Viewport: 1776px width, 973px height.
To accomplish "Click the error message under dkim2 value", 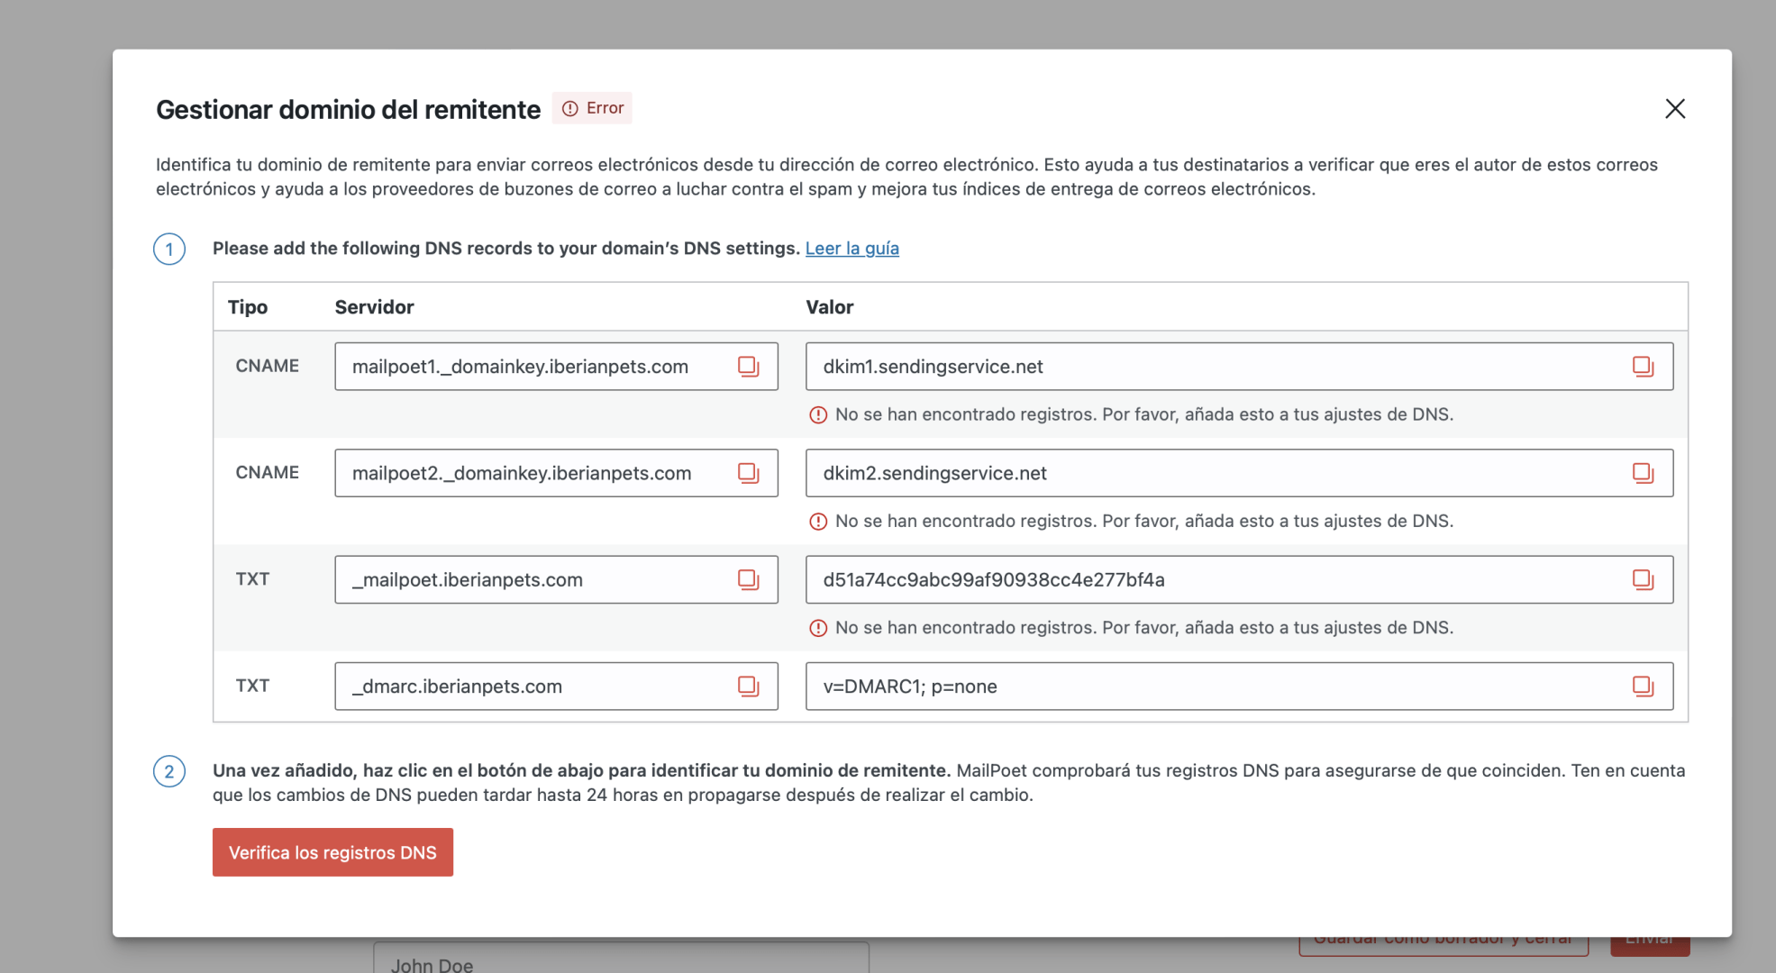I will pos(1131,521).
